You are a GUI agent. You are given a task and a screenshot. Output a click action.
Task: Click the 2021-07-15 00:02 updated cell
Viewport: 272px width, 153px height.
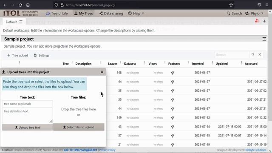coord(229,127)
